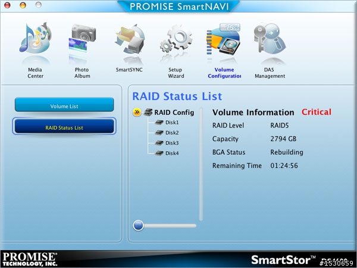Click the horizontal slider track under the tree

[170, 226]
